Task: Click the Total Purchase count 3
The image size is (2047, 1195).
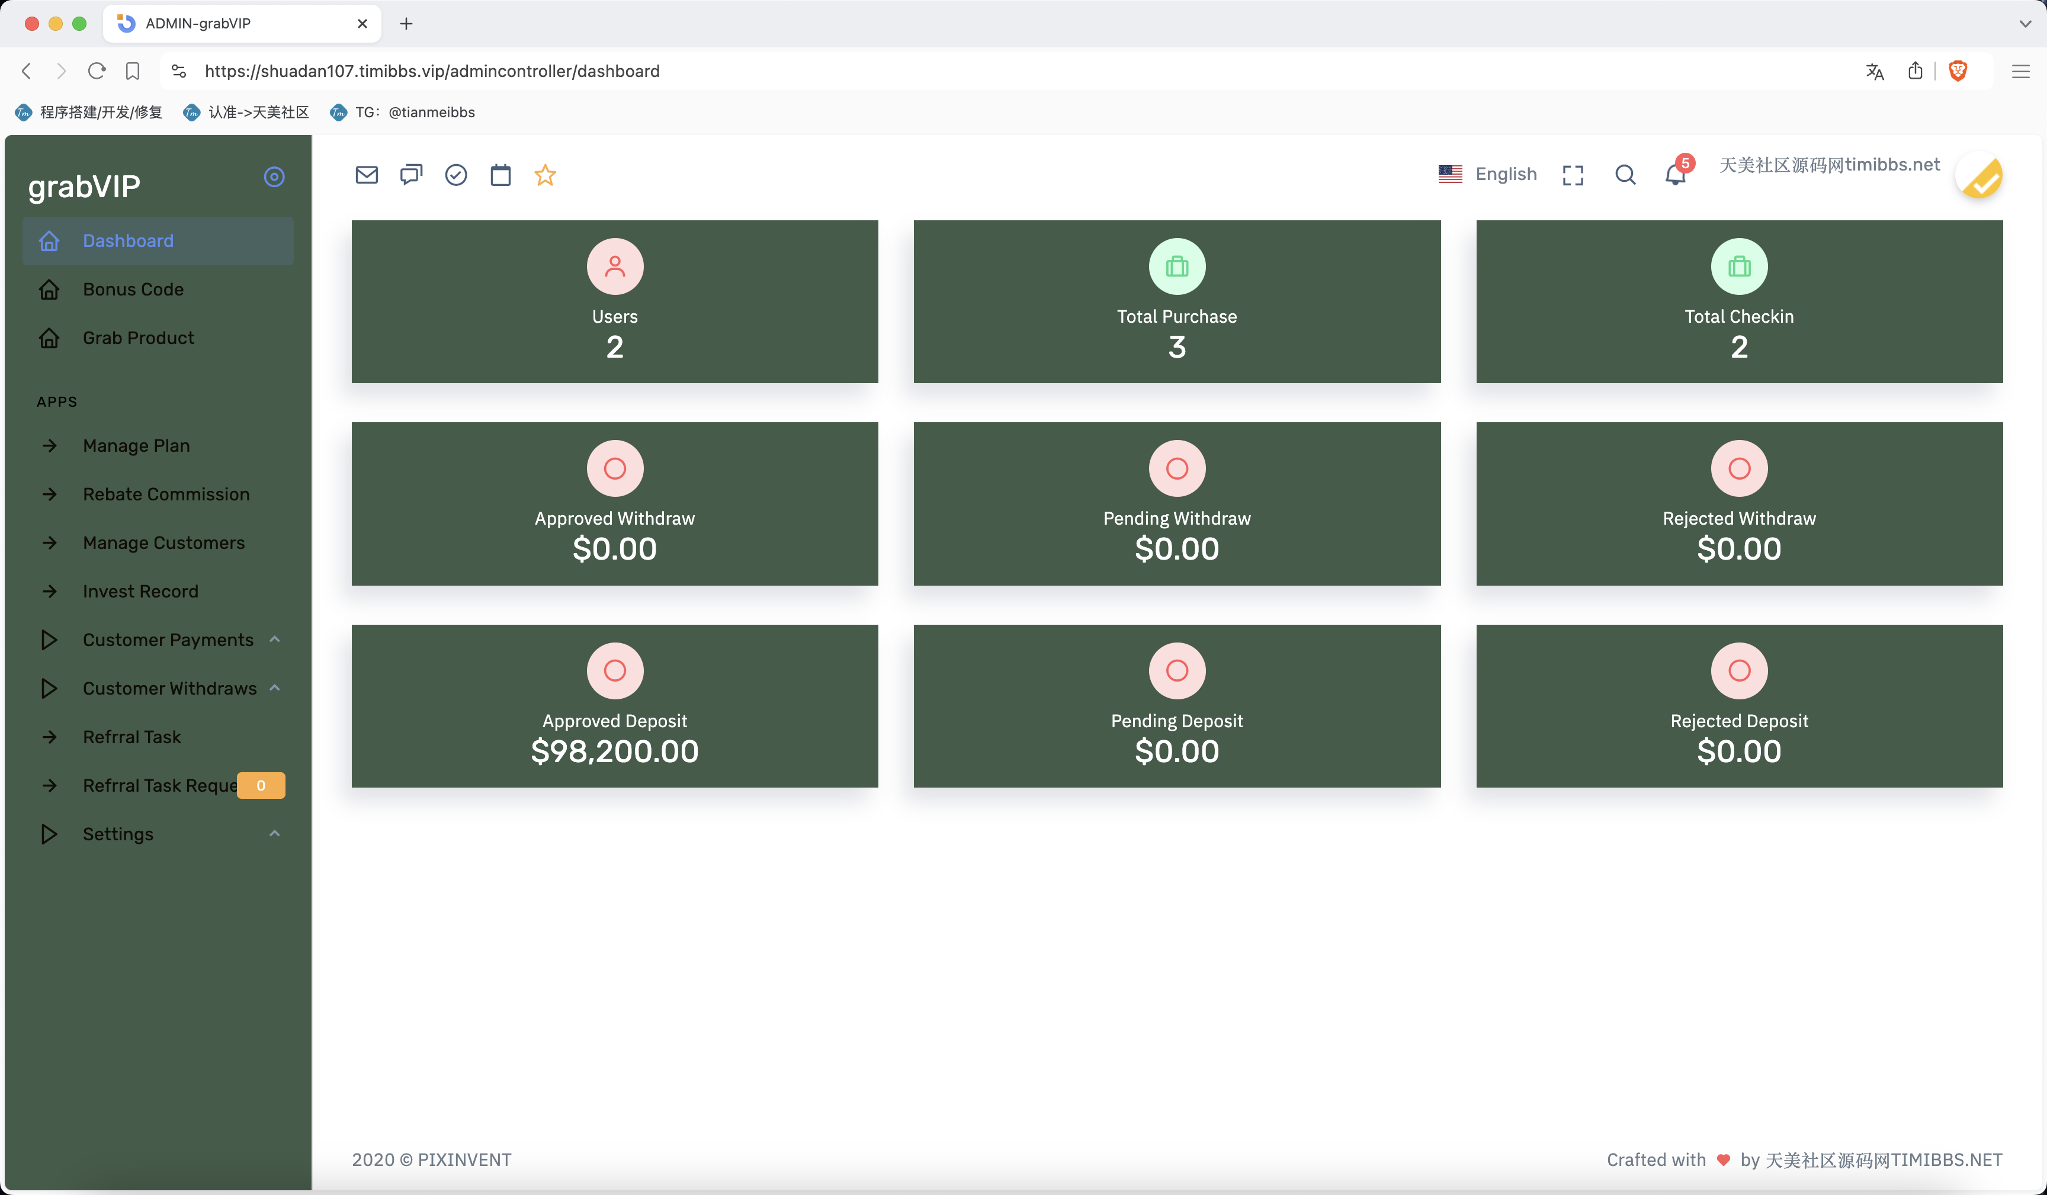Action: pos(1177,348)
